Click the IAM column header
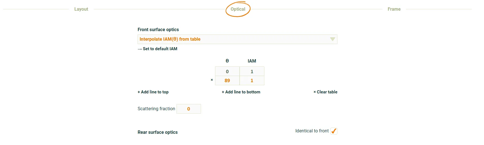 252,61
